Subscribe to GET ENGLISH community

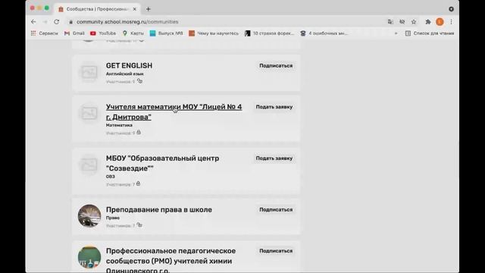point(276,66)
